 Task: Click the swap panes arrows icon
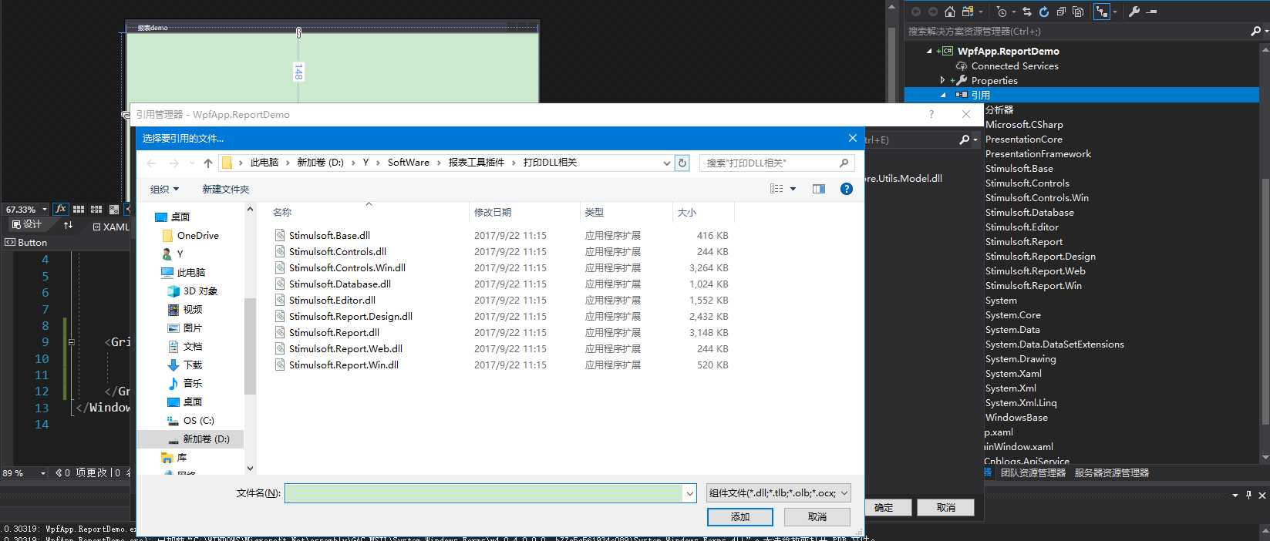point(68,225)
